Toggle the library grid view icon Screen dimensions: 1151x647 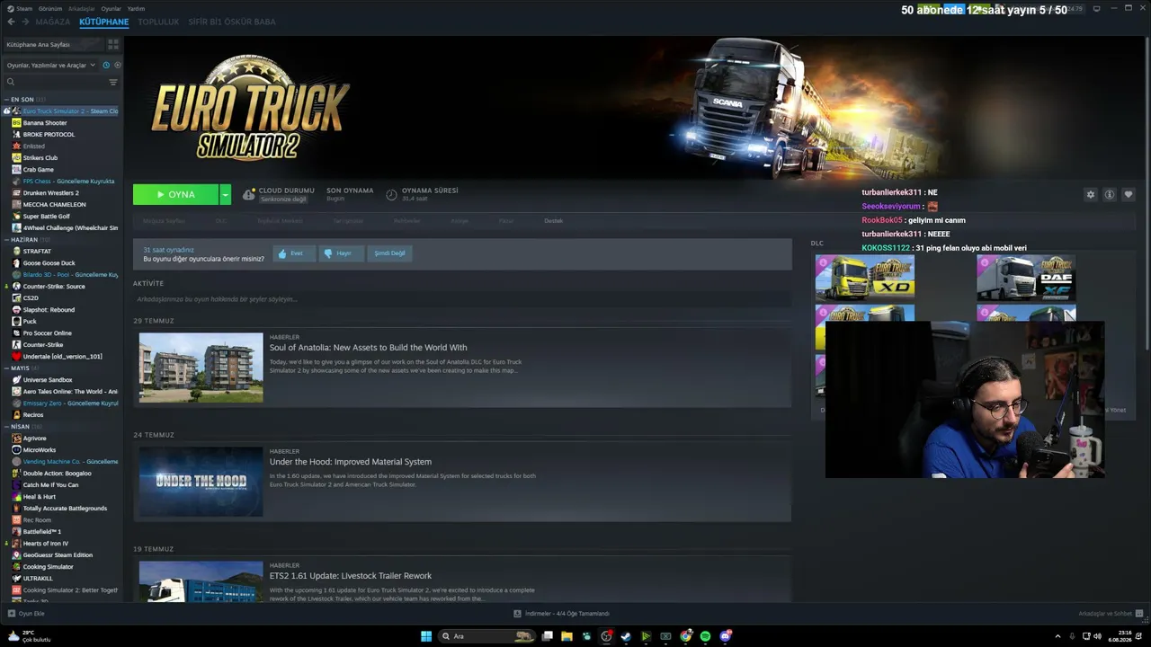click(113, 44)
